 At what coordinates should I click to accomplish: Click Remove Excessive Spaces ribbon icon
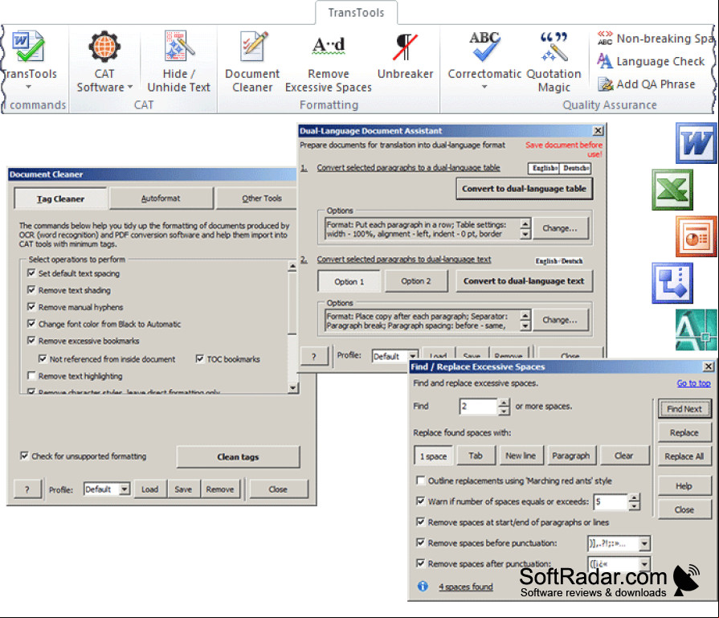pyautogui.click(x=329, y=46)
